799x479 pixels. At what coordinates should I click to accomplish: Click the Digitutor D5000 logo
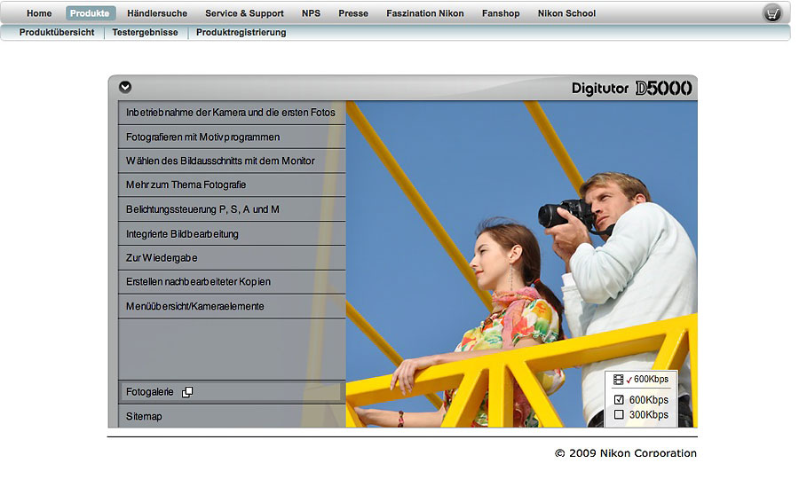point(631,88)
